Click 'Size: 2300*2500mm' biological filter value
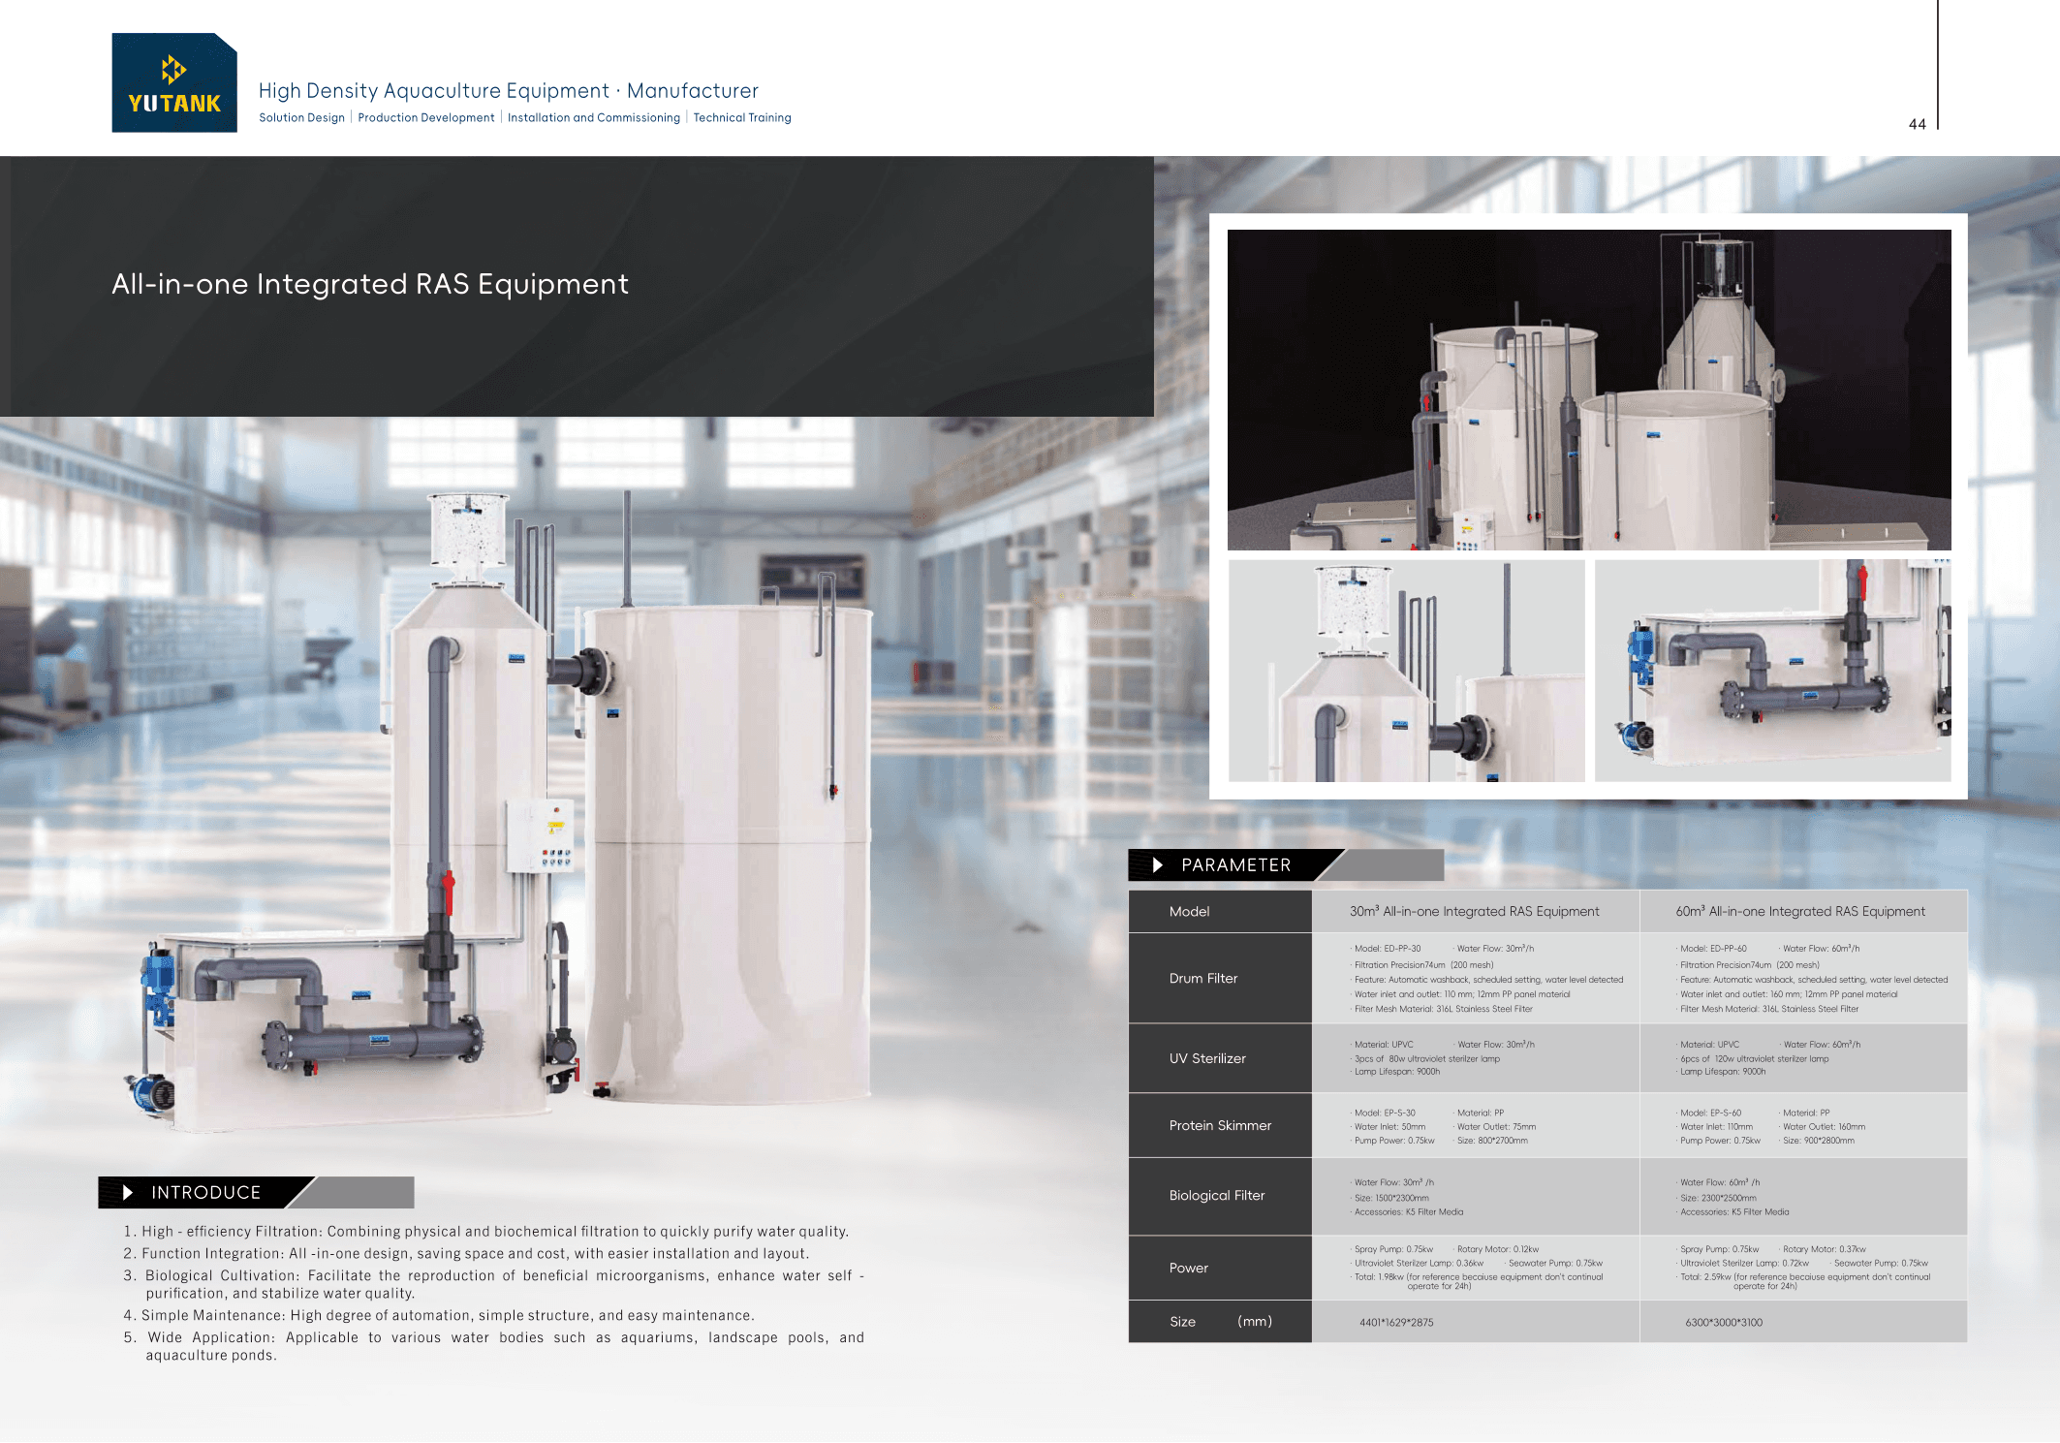This screenshot has height=1443, width=2060. point(1717,1199)
